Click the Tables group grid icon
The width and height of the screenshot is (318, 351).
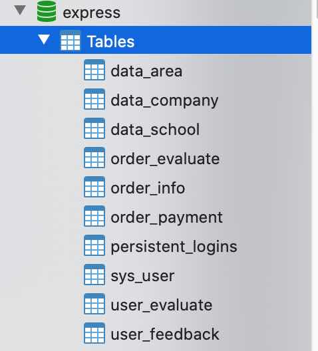(71, 41)
